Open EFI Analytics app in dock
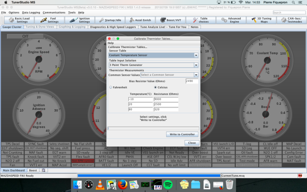 click(x=156, y=185)
